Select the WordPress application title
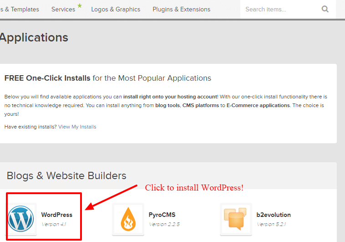The height and width of the screenshot is (242, 345). (56, 215)
